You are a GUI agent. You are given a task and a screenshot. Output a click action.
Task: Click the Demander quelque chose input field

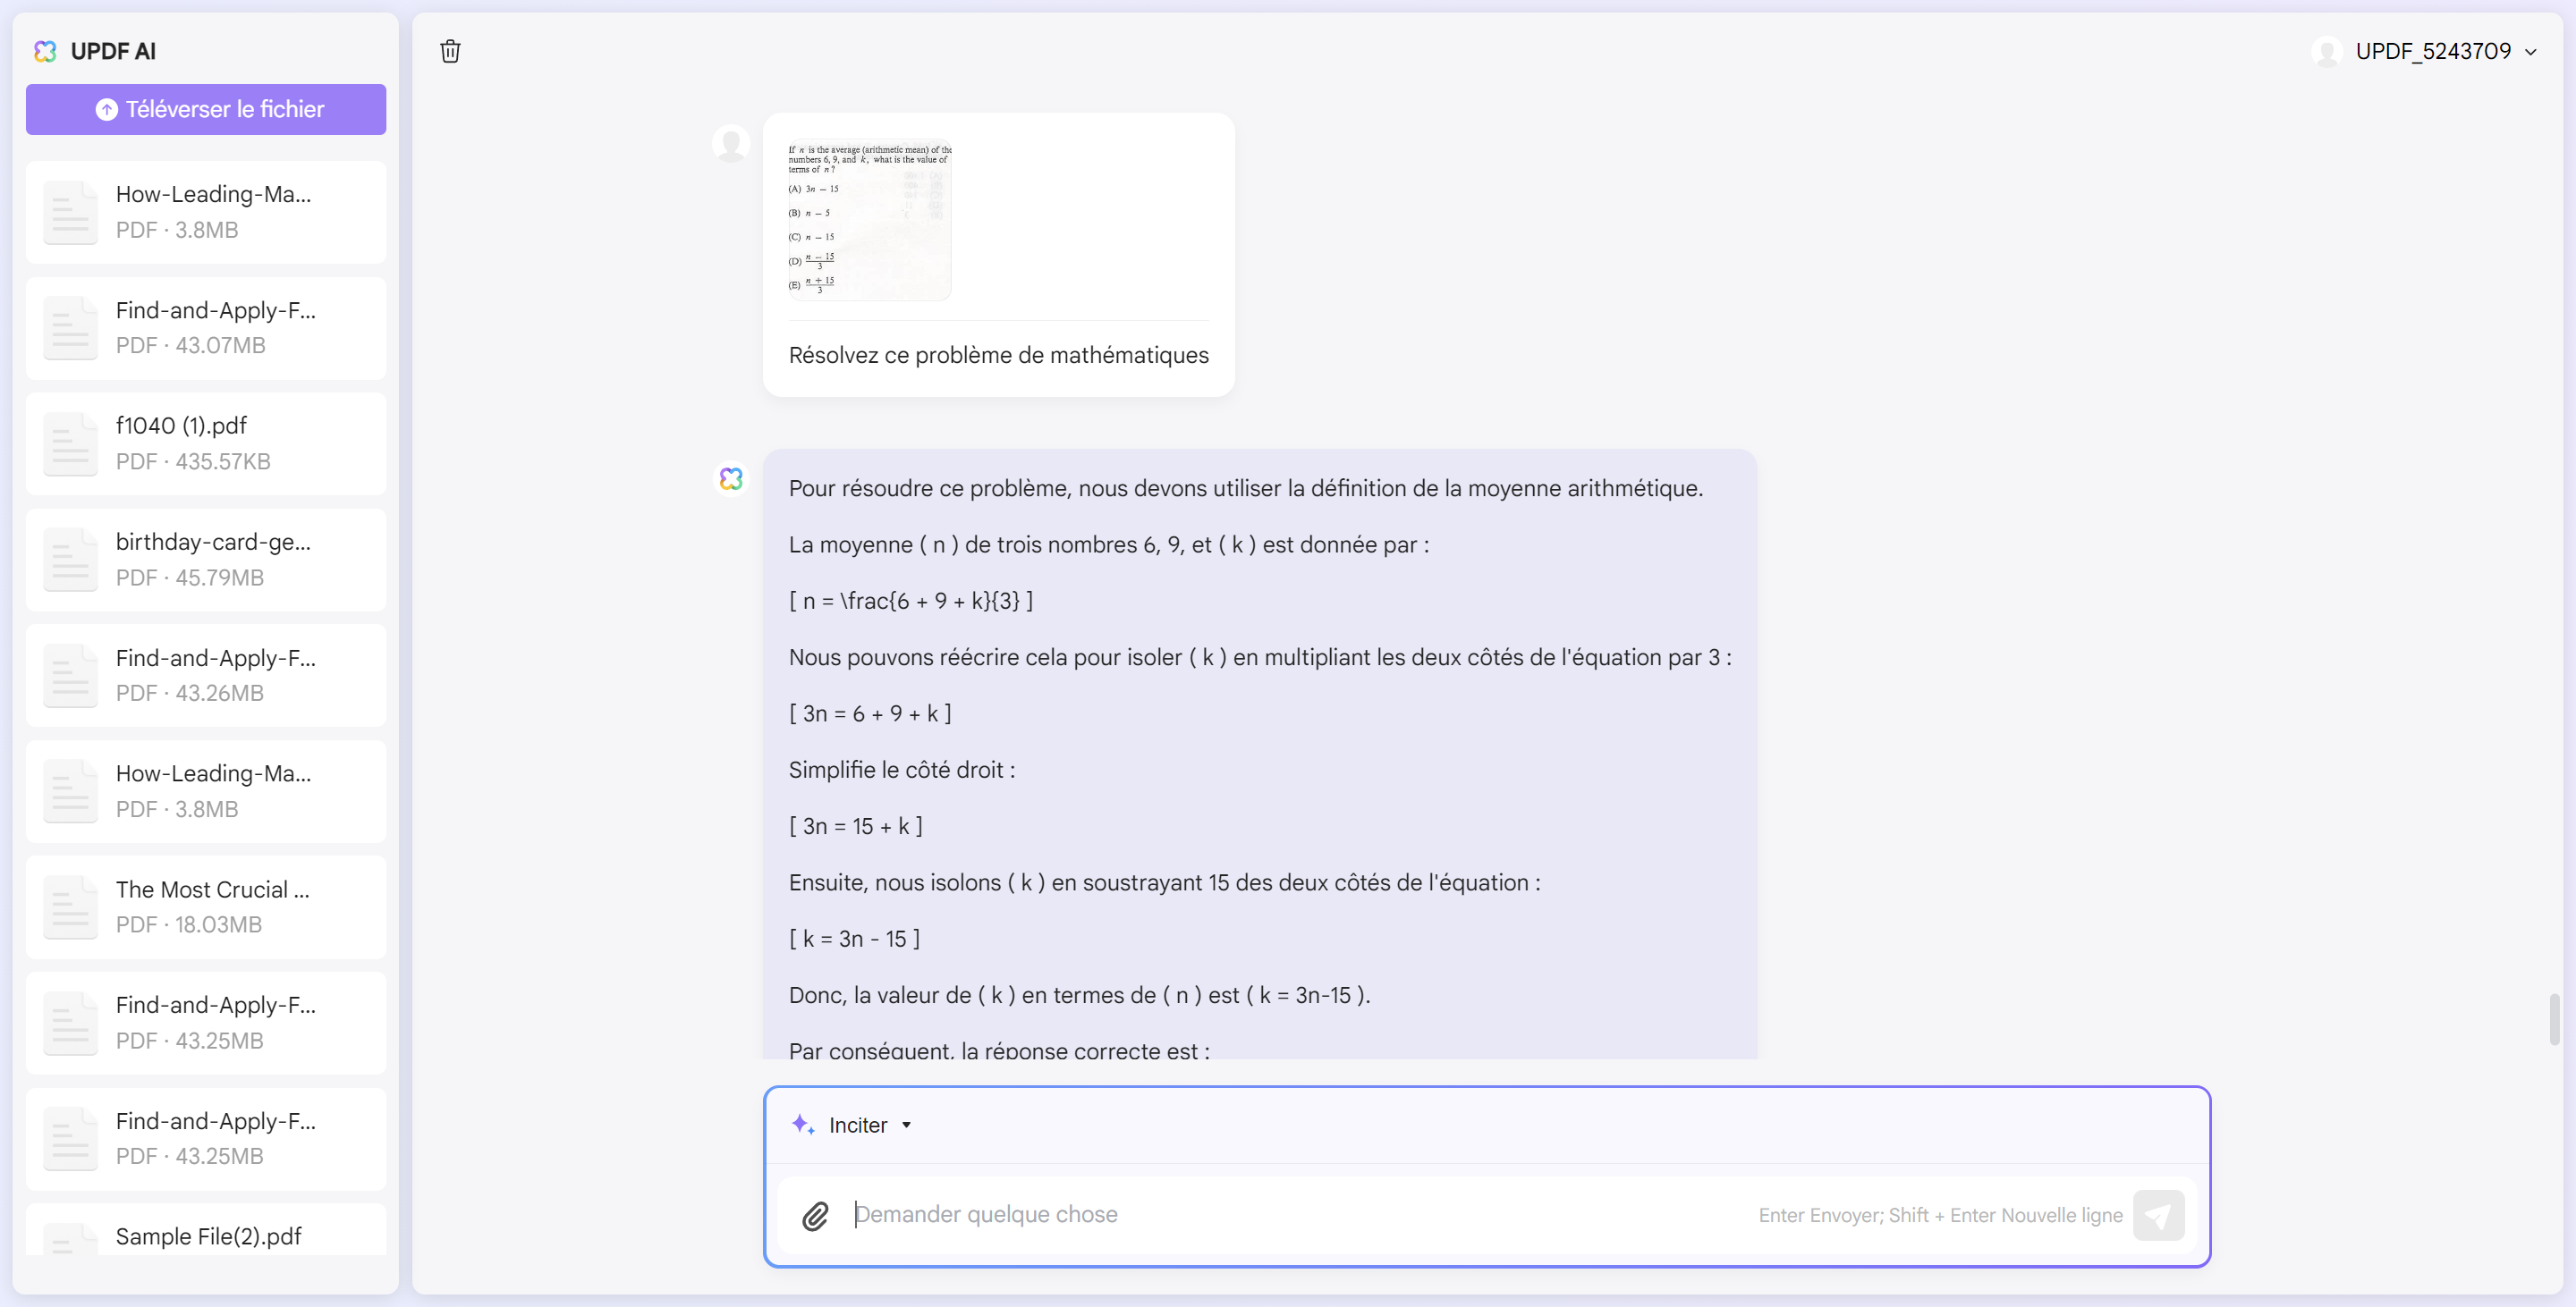tap(1300, 1215)
